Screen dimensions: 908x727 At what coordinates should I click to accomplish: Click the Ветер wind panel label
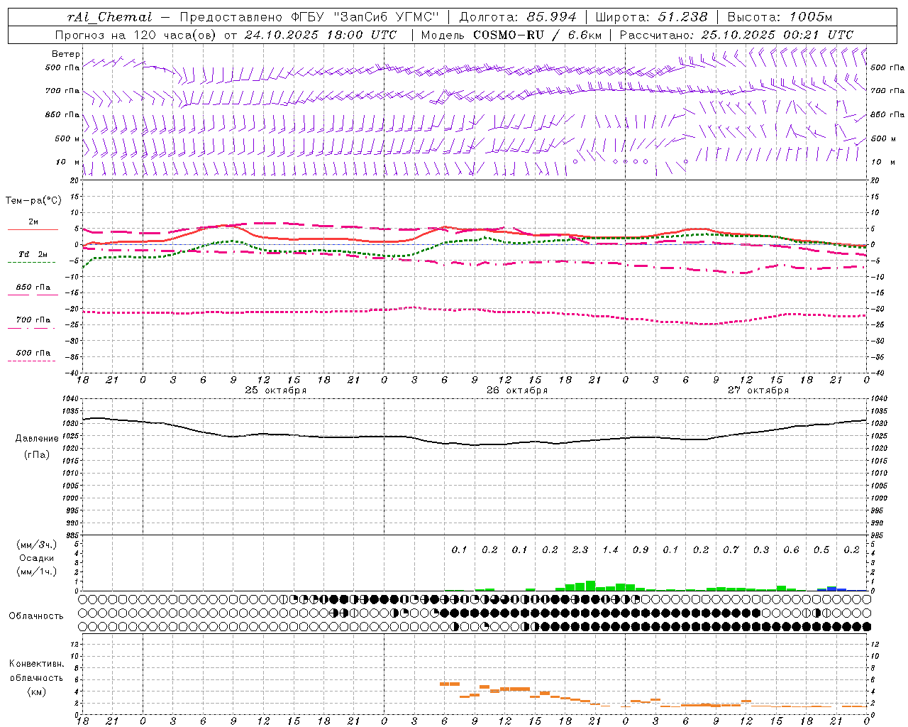tap(66, 54)
